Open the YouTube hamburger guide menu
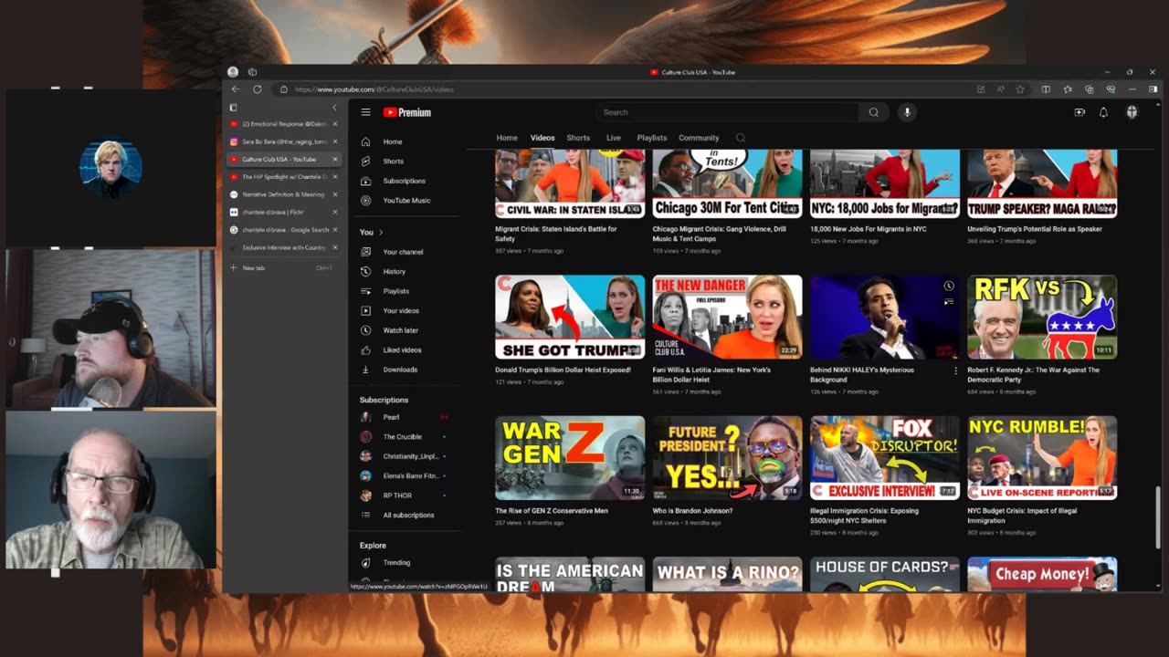Screen dimensions: 1169x657 coord(365,112)
